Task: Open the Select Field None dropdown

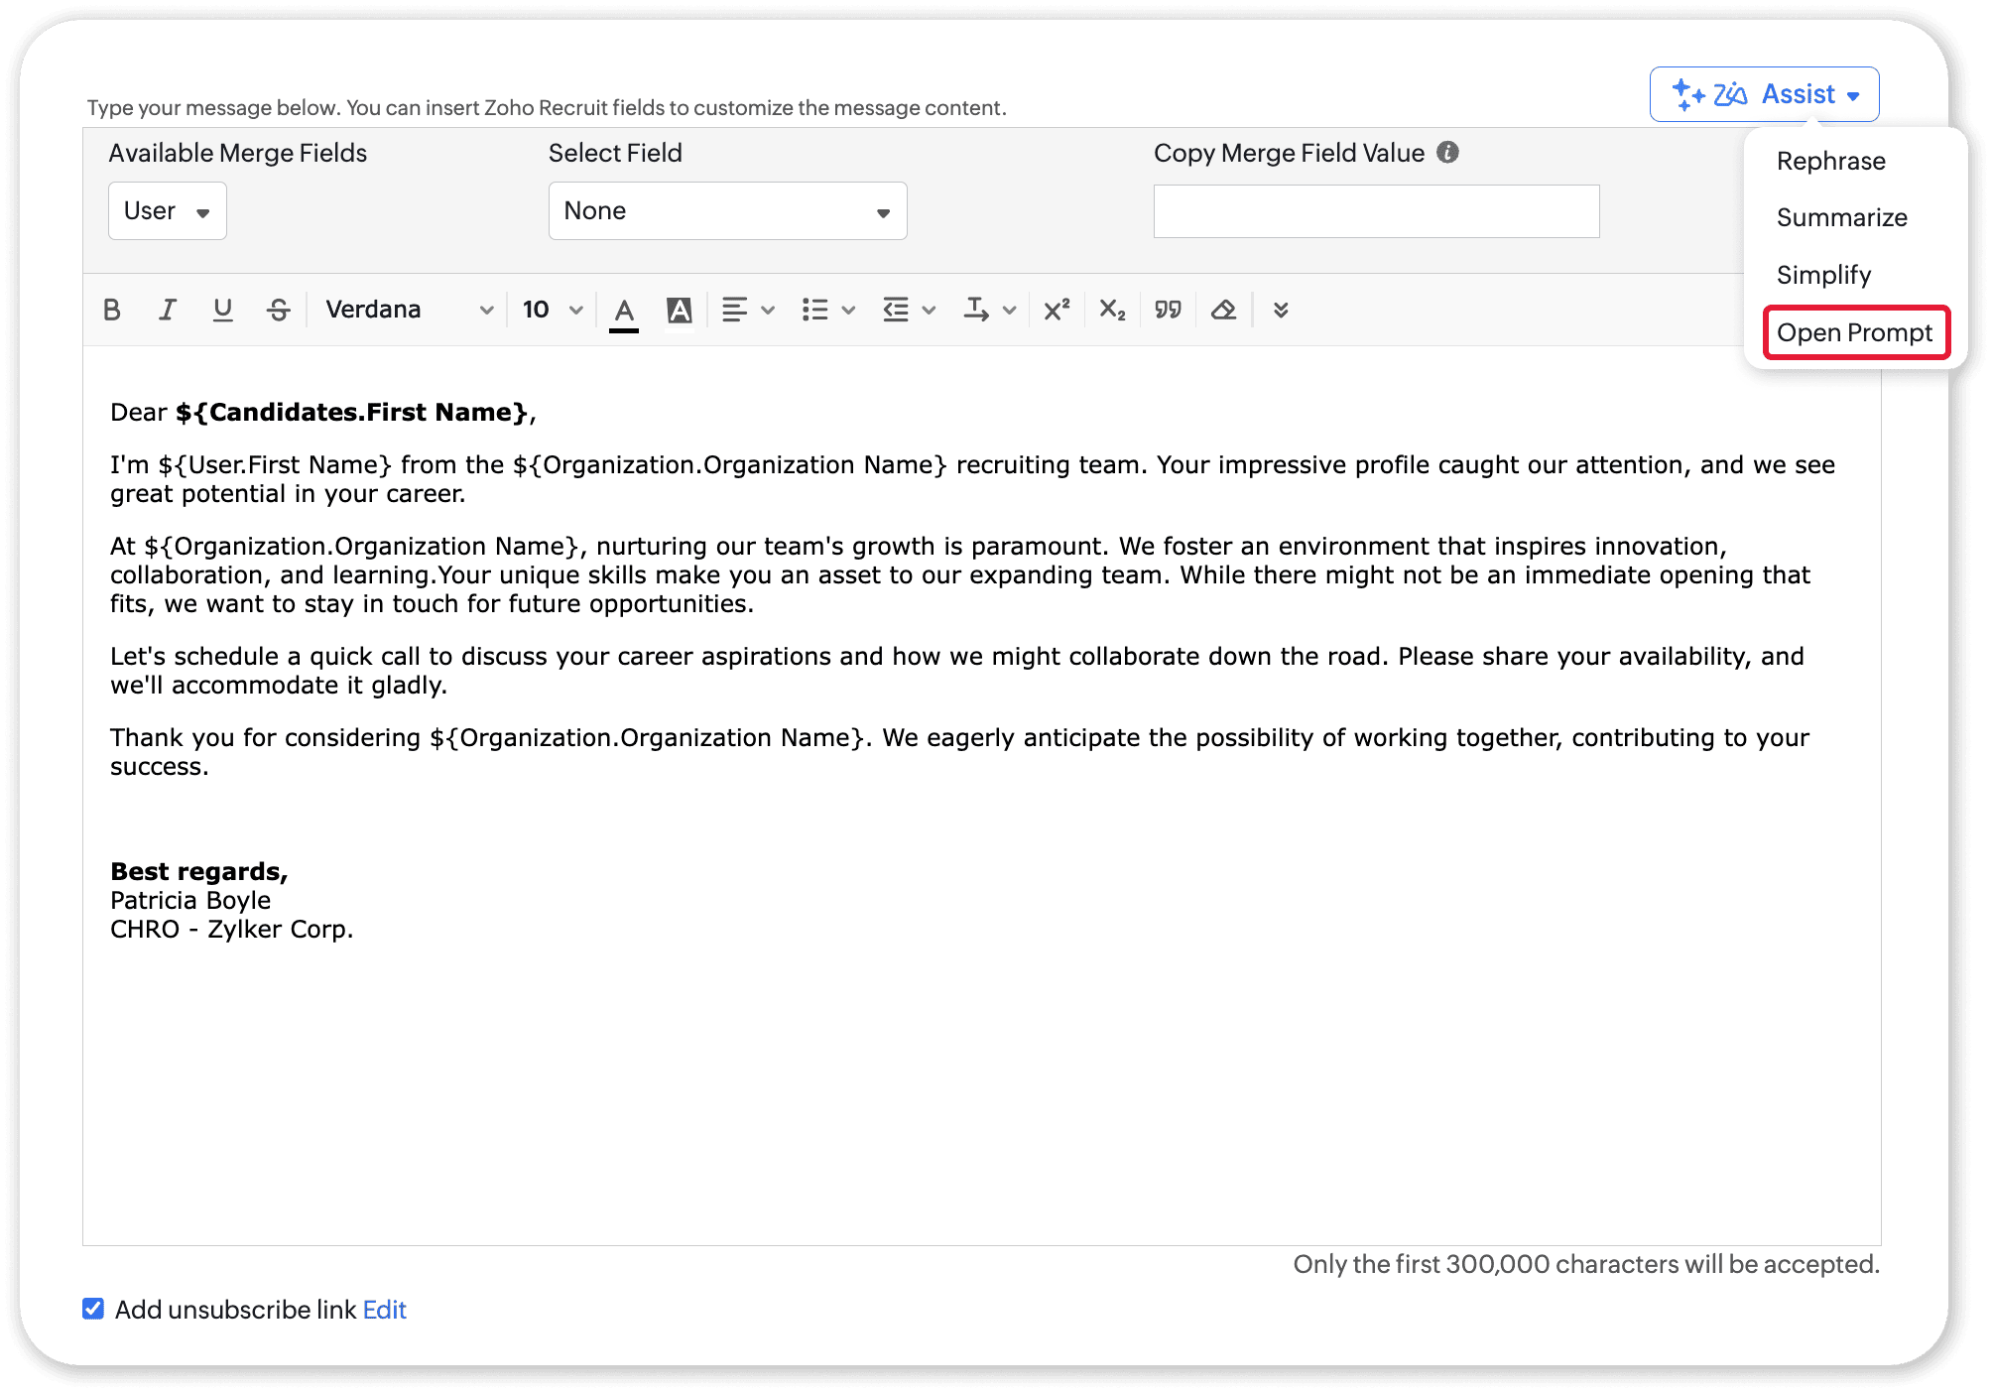Action: 727,210
